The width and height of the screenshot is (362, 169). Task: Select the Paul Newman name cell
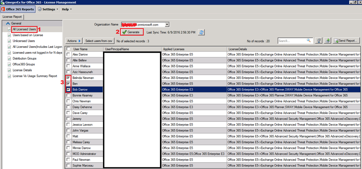coord(87,160)
